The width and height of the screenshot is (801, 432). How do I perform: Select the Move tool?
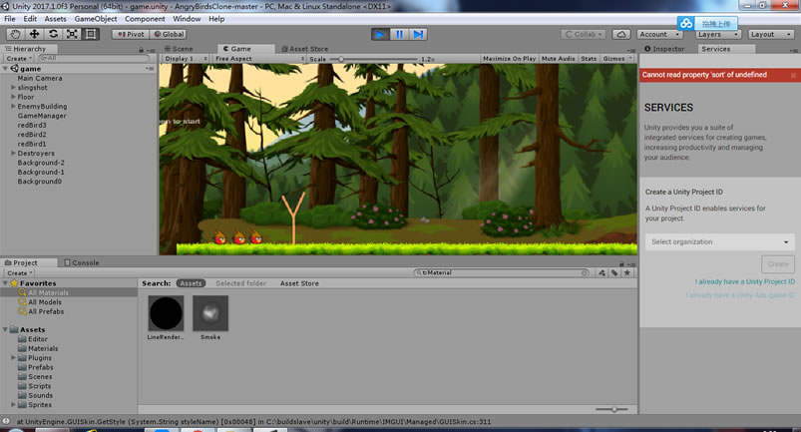point(34,34)
